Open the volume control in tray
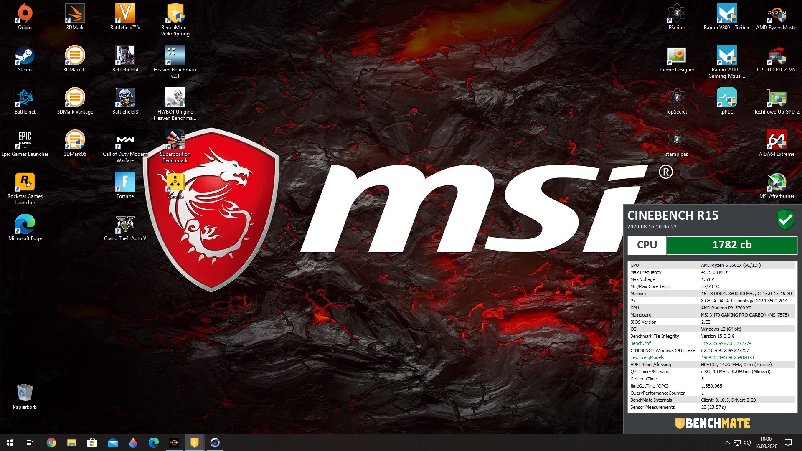Viewport: 802px width, 451px height. click(x=747, y=443)
